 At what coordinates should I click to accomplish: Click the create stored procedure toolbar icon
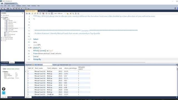click(x=19, y=8)
